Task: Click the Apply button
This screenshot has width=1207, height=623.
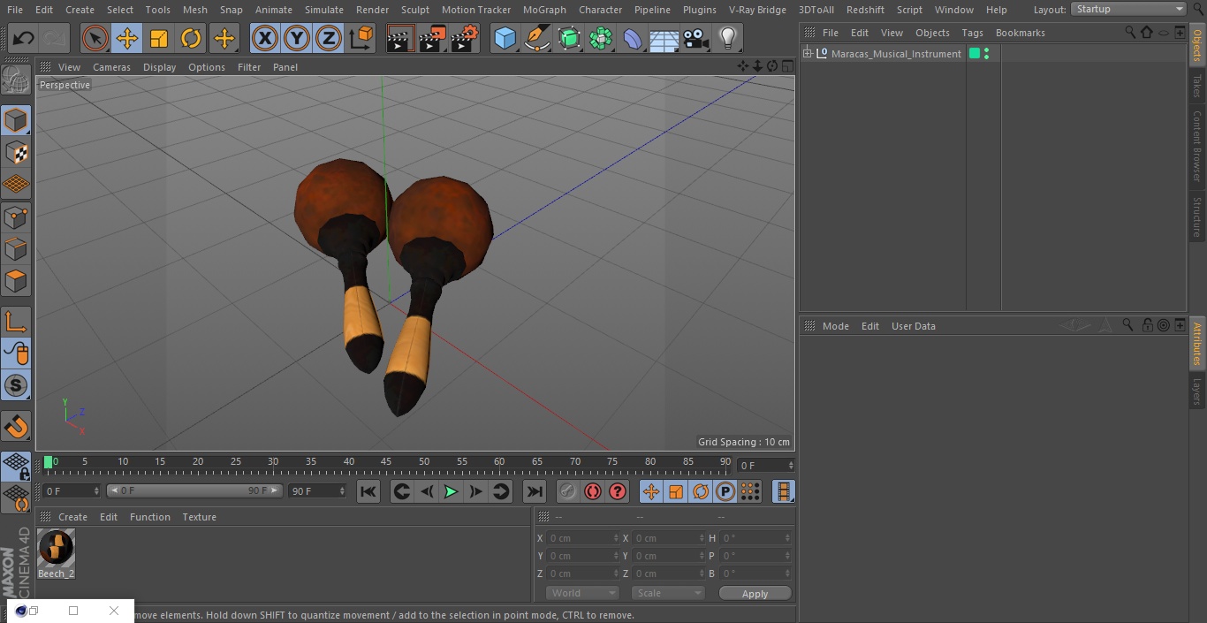Action: click(755, 594)
